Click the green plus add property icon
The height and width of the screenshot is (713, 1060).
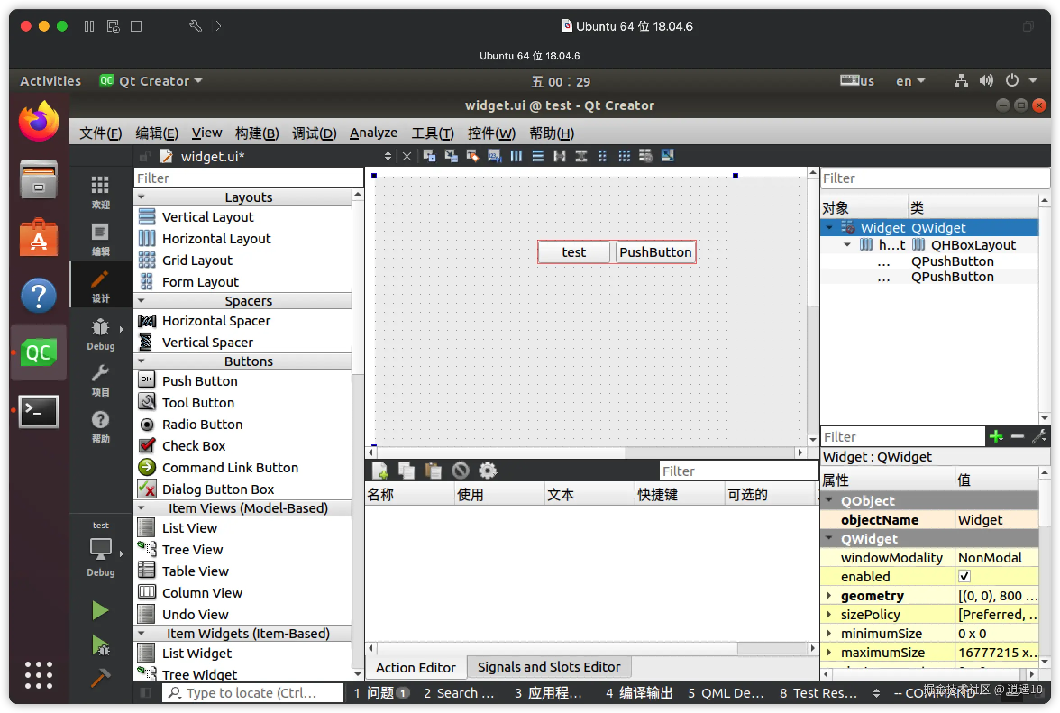click(x=996, y=437)
